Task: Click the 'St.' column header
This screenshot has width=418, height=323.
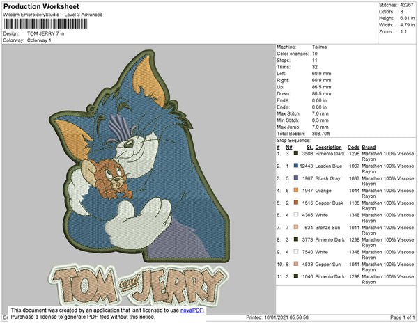Action: click(x=309, y=148)
